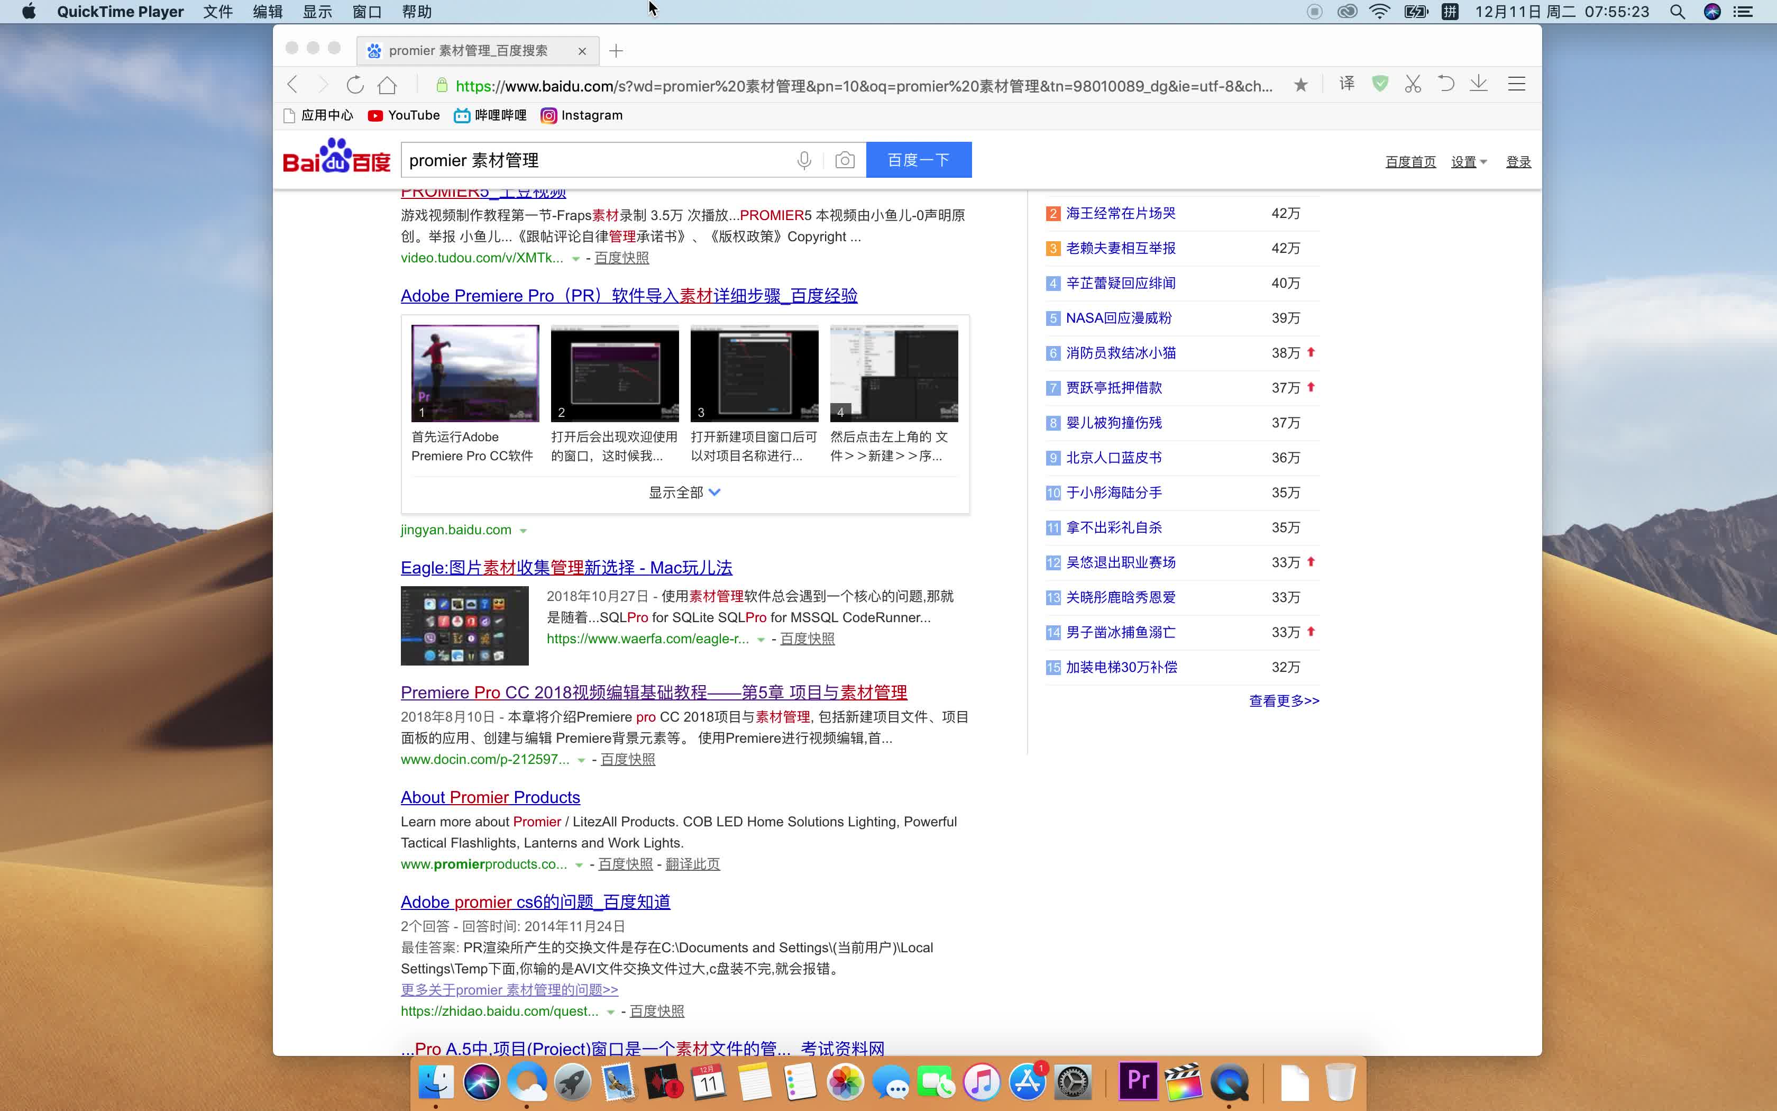
Task: Click 查看更多>> under the hot list
Action: tap(1284, 701)
